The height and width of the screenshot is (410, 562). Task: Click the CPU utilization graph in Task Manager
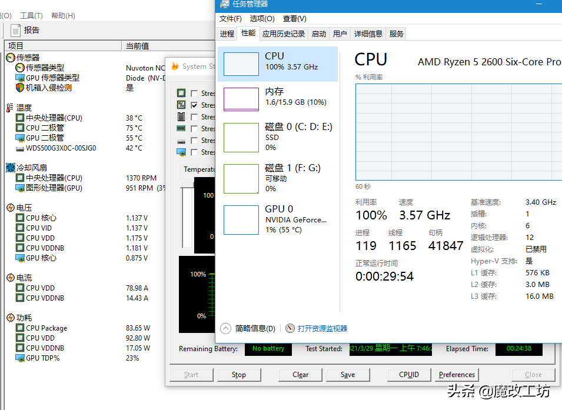(459, 132)
